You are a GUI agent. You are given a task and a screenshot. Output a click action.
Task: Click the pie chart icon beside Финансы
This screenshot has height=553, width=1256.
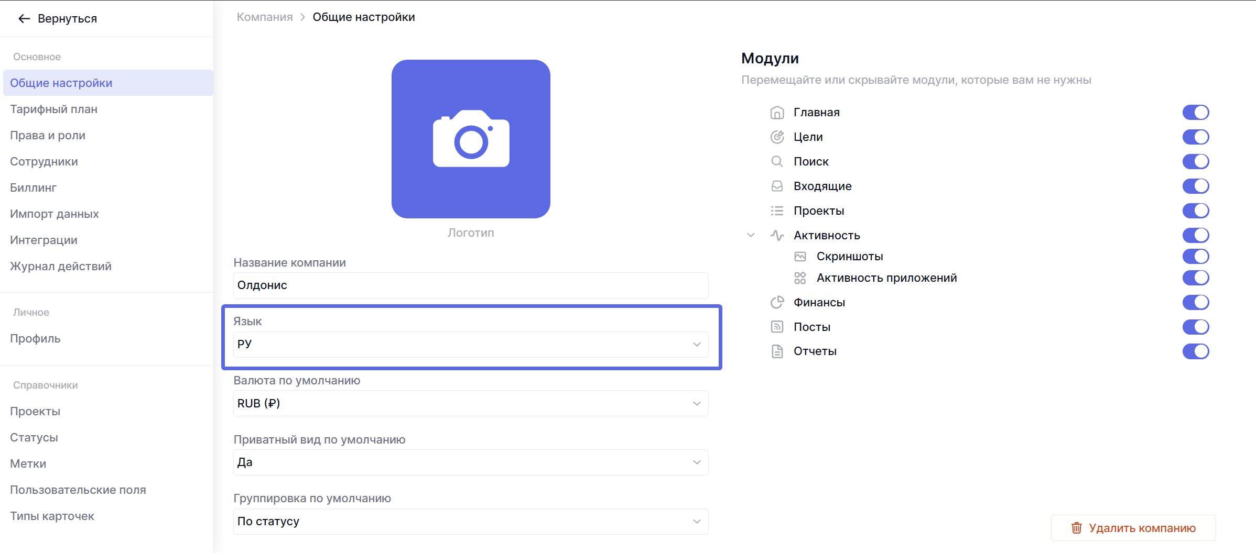[777, 302]
